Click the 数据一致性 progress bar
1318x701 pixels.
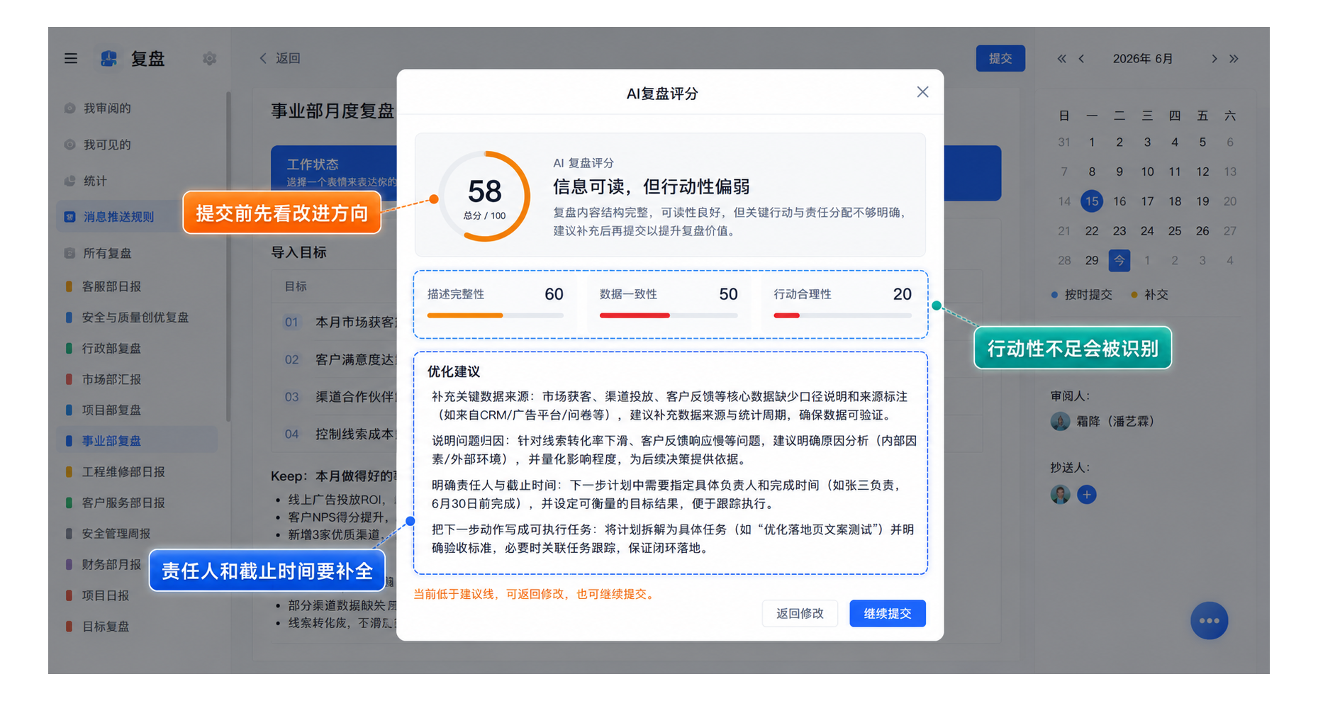pos(669,315)
